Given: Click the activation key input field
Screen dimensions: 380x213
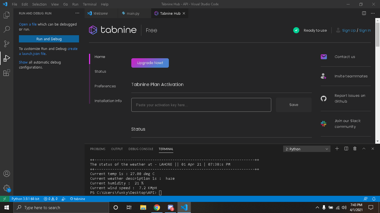Looking at the screenshot, I should (x=201, y=105).
